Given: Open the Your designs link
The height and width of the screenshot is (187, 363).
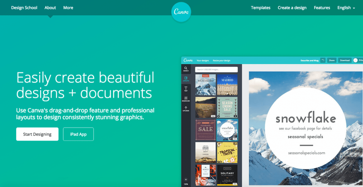Looking at the screenshot, I should 202,60.
